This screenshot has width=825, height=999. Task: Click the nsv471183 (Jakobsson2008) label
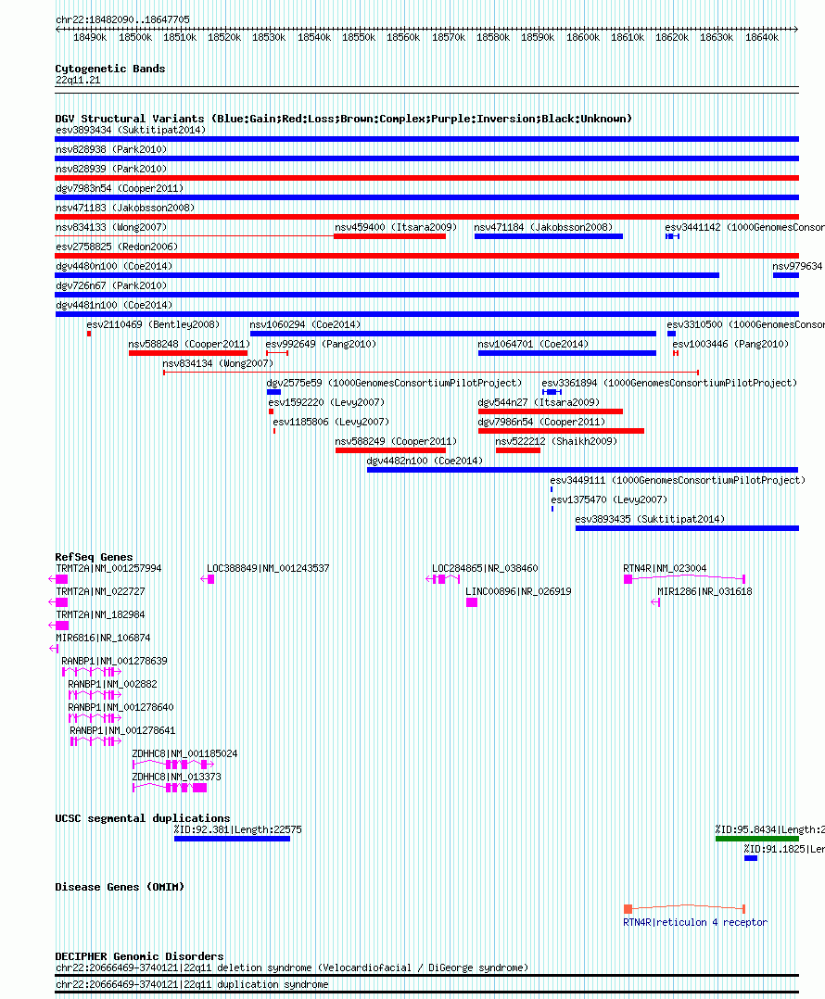pyautogui.click(x=125, y=208)
